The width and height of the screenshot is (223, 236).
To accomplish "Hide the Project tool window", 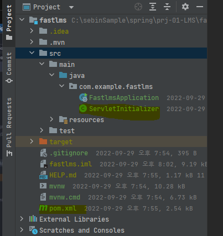I will pyautogui.click(x=200, y=7).
